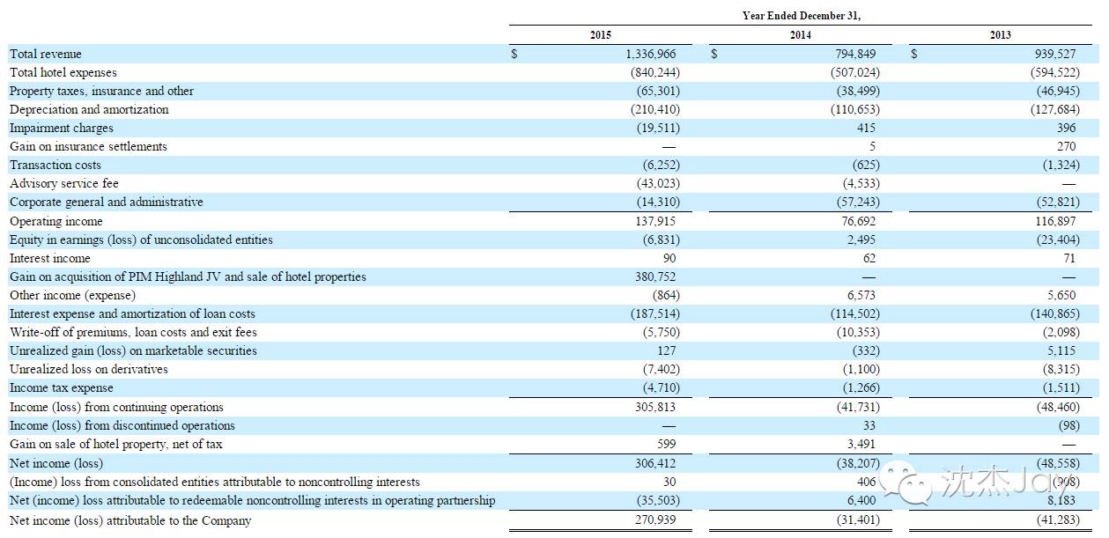
Task: Select the 2013 total revenue value 939,527
Action: pos(1054,54)
